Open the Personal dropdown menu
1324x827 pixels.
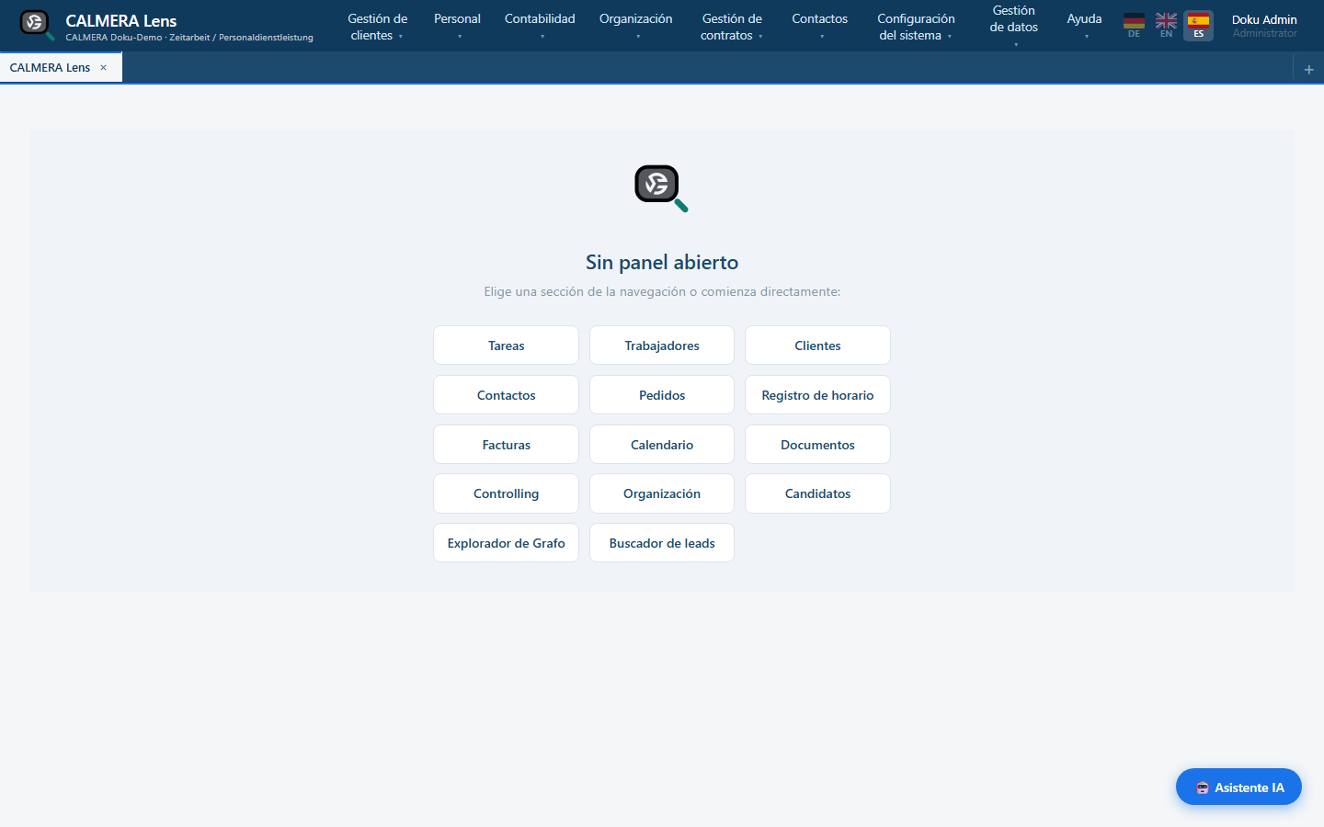[457, 26]
